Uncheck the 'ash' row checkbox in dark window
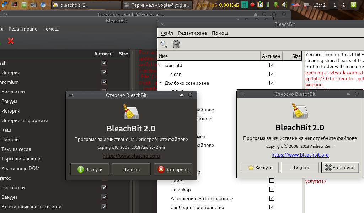The width and height of the screenshot is (364, 213). pyautogui.click(x=104, y=63)
